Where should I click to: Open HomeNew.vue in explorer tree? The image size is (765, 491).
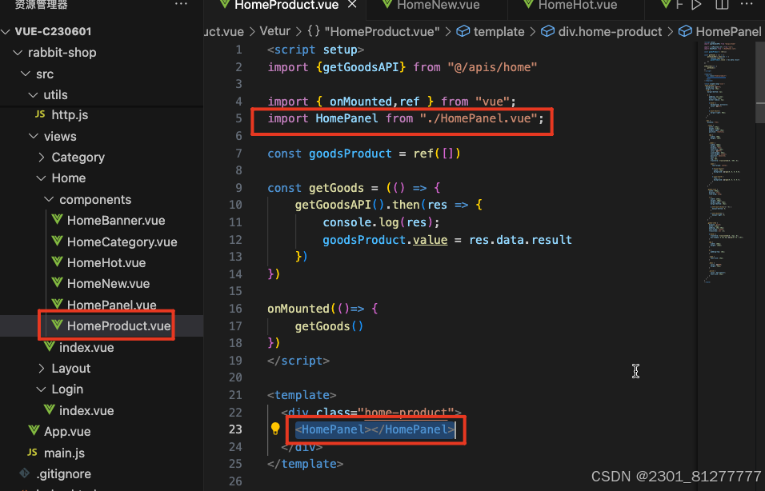[x=108, y=284]
